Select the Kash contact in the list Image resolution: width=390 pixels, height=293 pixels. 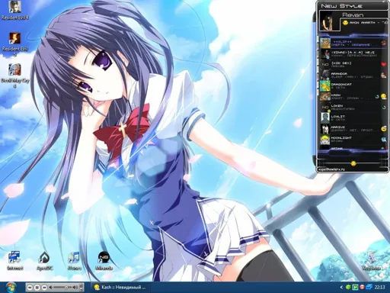click(x=353, y=97)
